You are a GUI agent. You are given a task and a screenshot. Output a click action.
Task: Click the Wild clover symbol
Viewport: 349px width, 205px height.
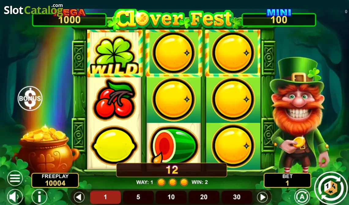point(115,54)
